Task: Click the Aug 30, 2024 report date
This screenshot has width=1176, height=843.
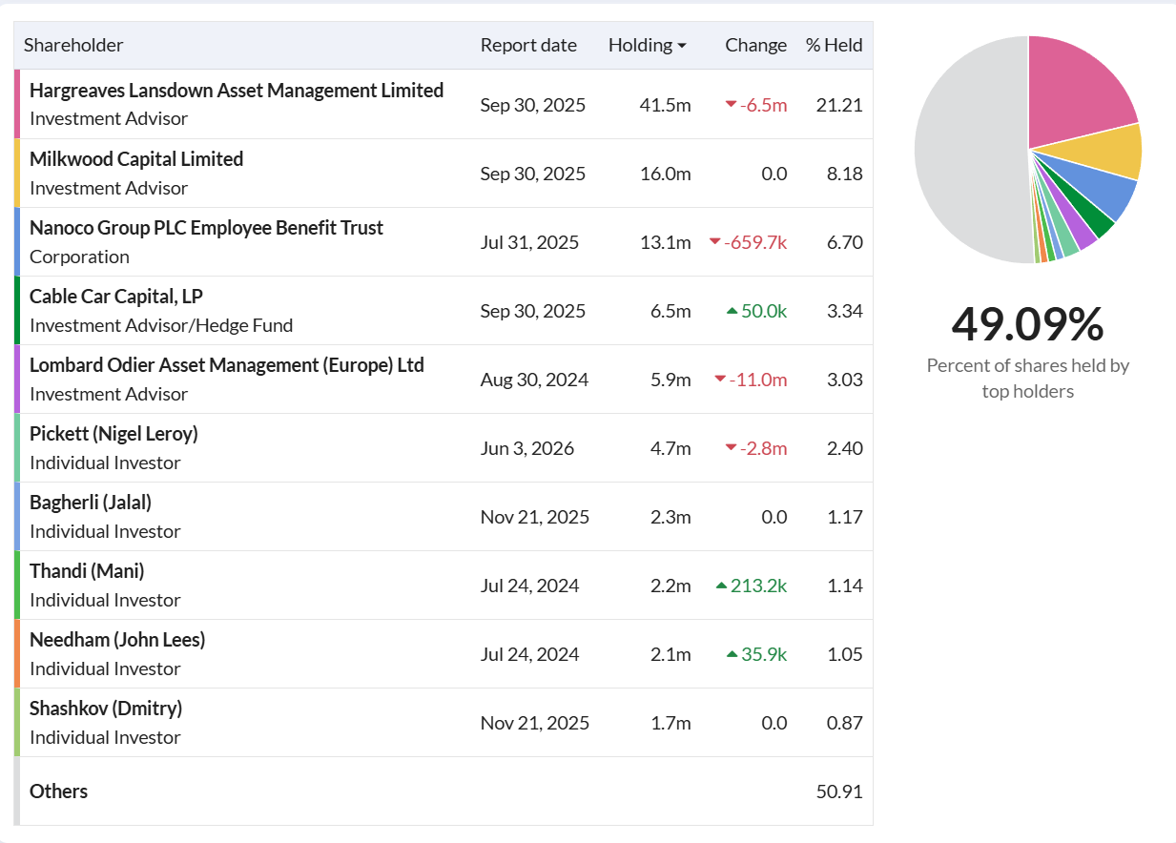Action: tap(534, 380)
